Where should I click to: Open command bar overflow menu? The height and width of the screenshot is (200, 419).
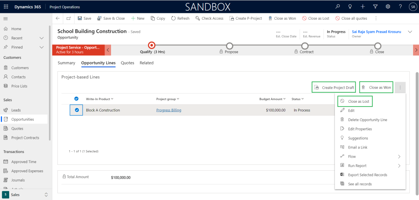point(376,18)
